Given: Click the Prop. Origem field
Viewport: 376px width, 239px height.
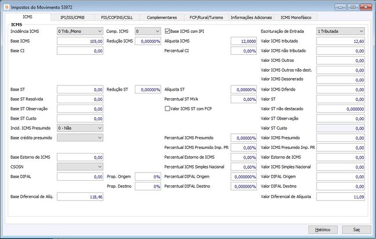Looking at the screenshot, I should click(x=148, y=177).
